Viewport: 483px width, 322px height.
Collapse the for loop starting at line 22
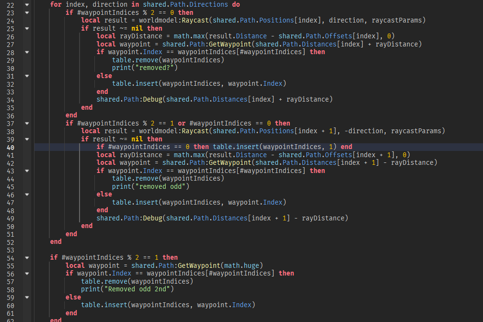[x=26, y=4]
